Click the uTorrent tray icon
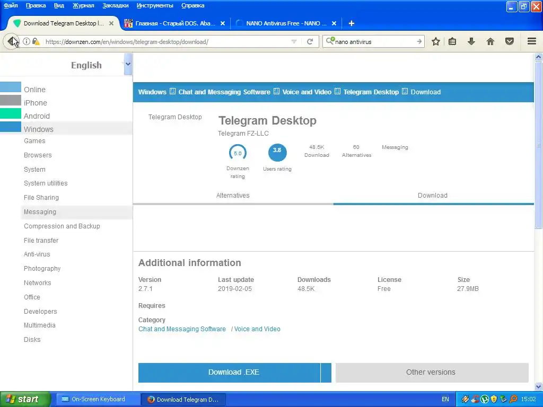 [x=485, y=400]
